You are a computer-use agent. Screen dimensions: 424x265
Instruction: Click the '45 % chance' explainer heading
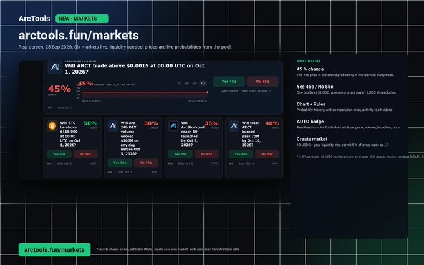pos(310,69)
